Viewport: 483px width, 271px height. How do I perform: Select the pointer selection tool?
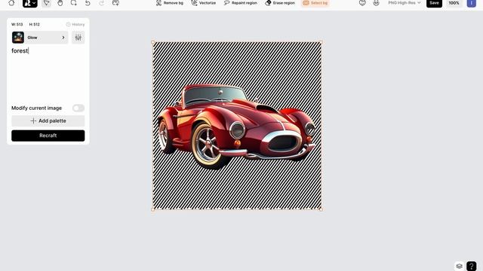46,3
